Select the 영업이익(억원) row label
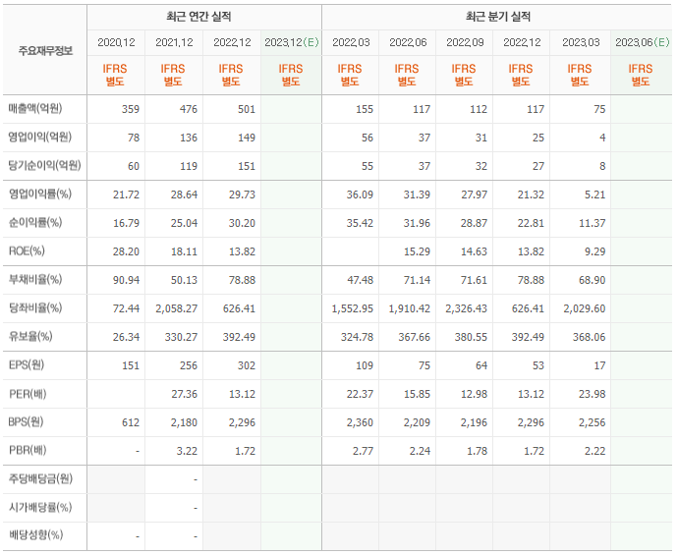677x555 pixels. pos(39,137)
